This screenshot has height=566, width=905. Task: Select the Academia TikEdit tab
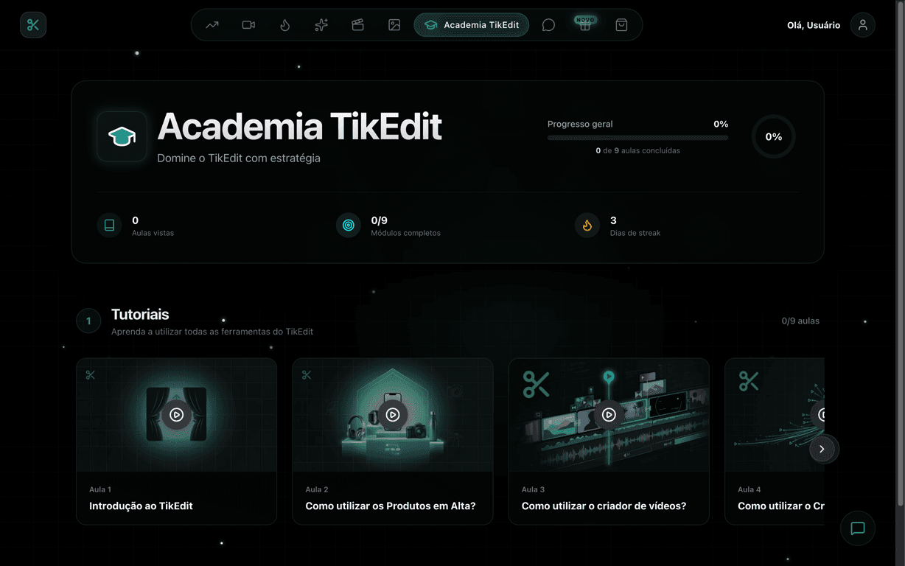[x=472, y=25]
